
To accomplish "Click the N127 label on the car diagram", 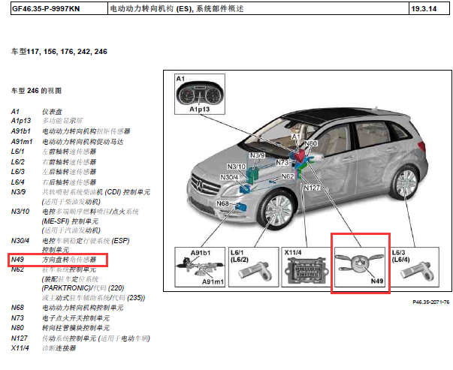I will (x=312, y=188).
